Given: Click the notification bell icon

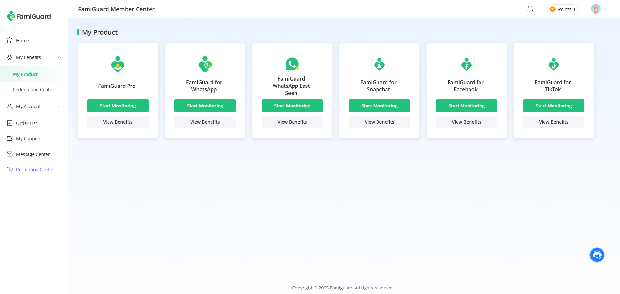Looking at the screenshot, I should pos(530,9).
